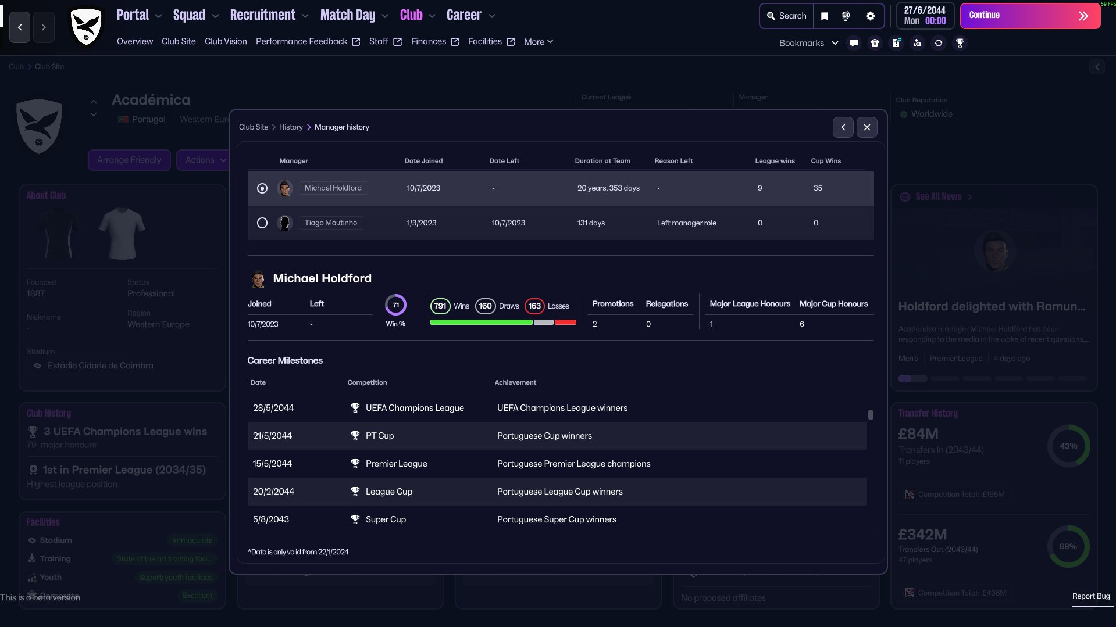The image size is (1116, 627).
Task: Expand the Career menu chevron
Action: pyautogui.click(x=492, y=16)
